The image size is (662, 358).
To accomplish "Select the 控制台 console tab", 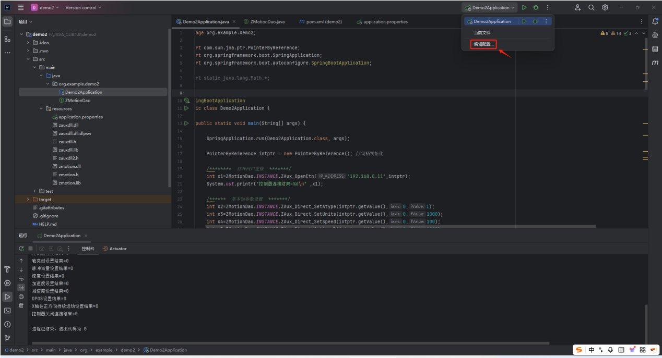I will click(x=88, y=249).
